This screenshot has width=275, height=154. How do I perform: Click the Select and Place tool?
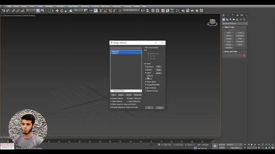(x=71, y=11)
